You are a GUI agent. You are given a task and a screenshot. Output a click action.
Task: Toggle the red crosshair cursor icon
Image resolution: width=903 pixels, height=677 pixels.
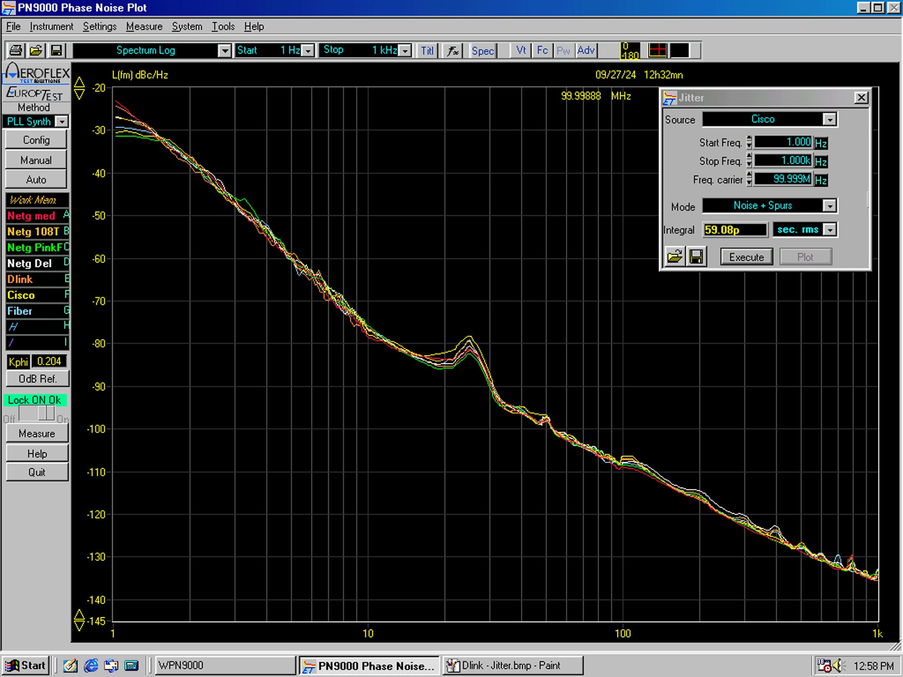[x=657, y=50]
